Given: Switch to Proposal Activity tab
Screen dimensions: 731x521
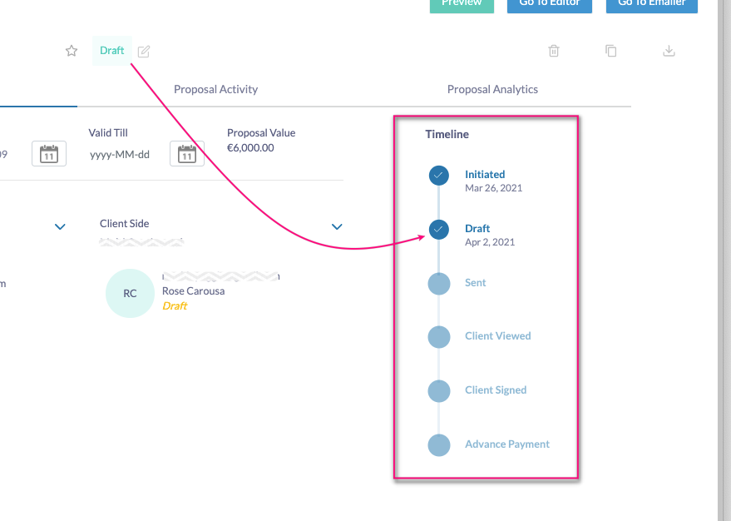Looking at the screenshot, I should coord(215,89).
